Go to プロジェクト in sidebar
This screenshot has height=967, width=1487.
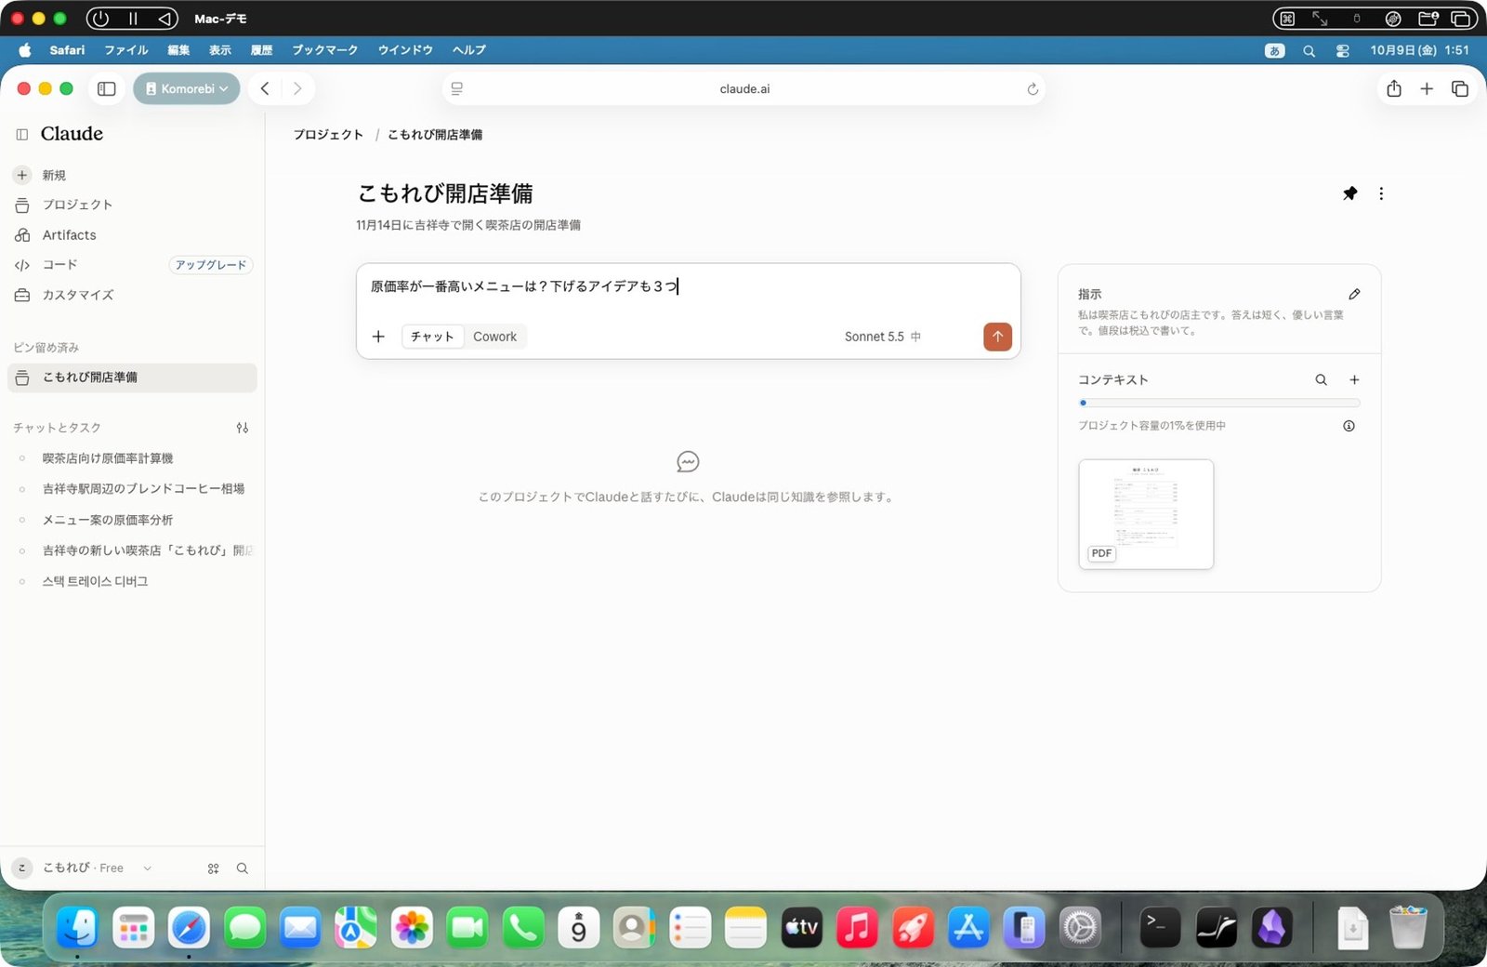tap(132, 205)
